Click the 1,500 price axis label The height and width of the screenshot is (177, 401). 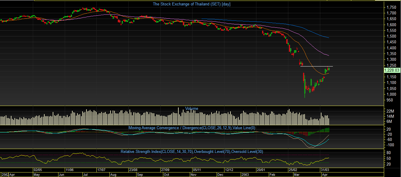[391, 36]
